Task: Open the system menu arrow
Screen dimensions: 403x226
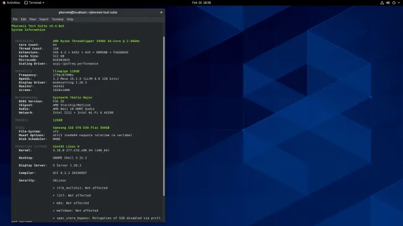Action: coord(399,3)
